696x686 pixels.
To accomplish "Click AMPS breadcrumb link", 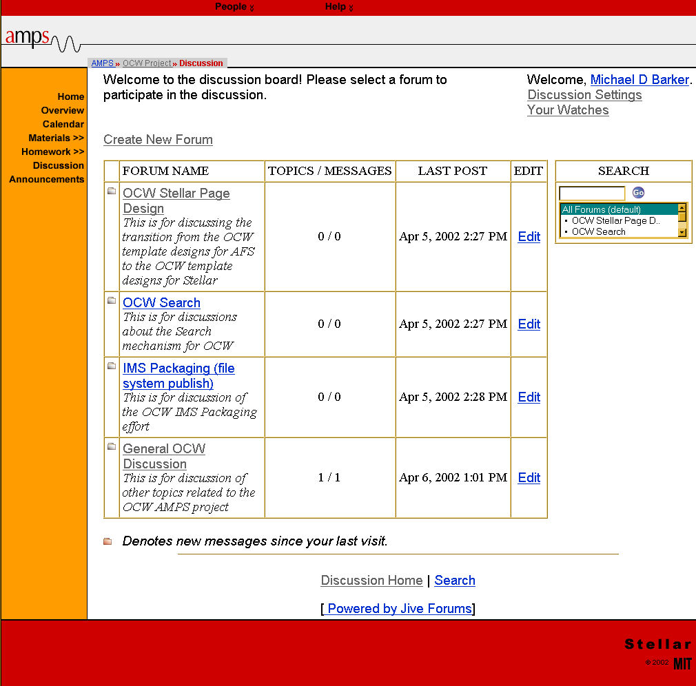I will point(102,63).
